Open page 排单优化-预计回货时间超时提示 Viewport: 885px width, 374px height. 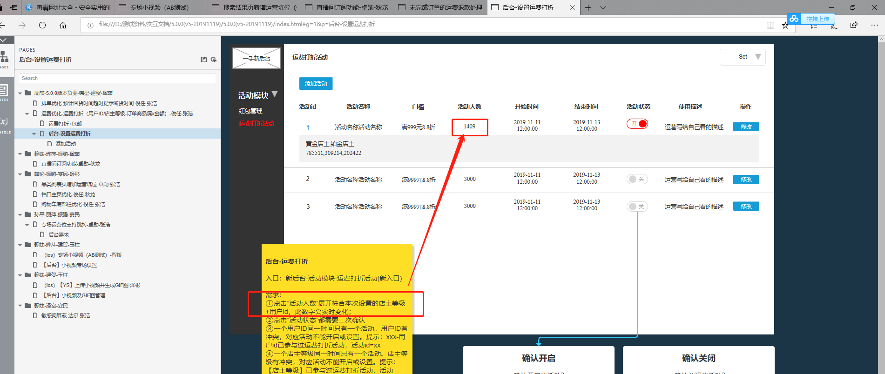point(99,103)
